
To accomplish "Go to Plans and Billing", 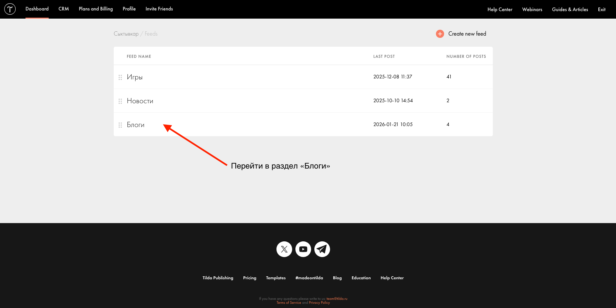I will tap(96, 9).
